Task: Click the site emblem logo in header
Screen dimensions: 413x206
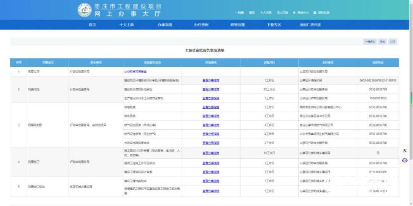Action: pyautogui.click(x=85, y=10)
